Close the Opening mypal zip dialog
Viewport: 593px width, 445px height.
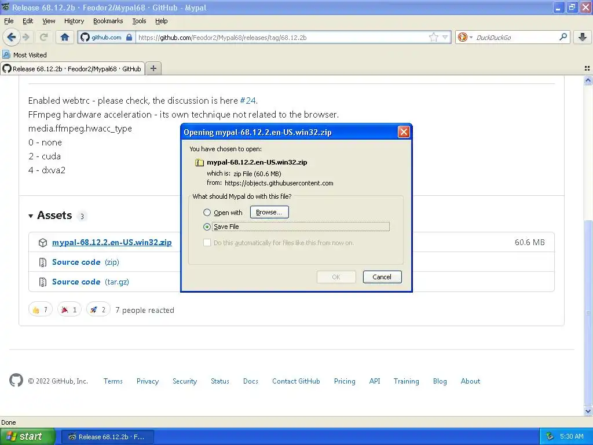(404, 132)
